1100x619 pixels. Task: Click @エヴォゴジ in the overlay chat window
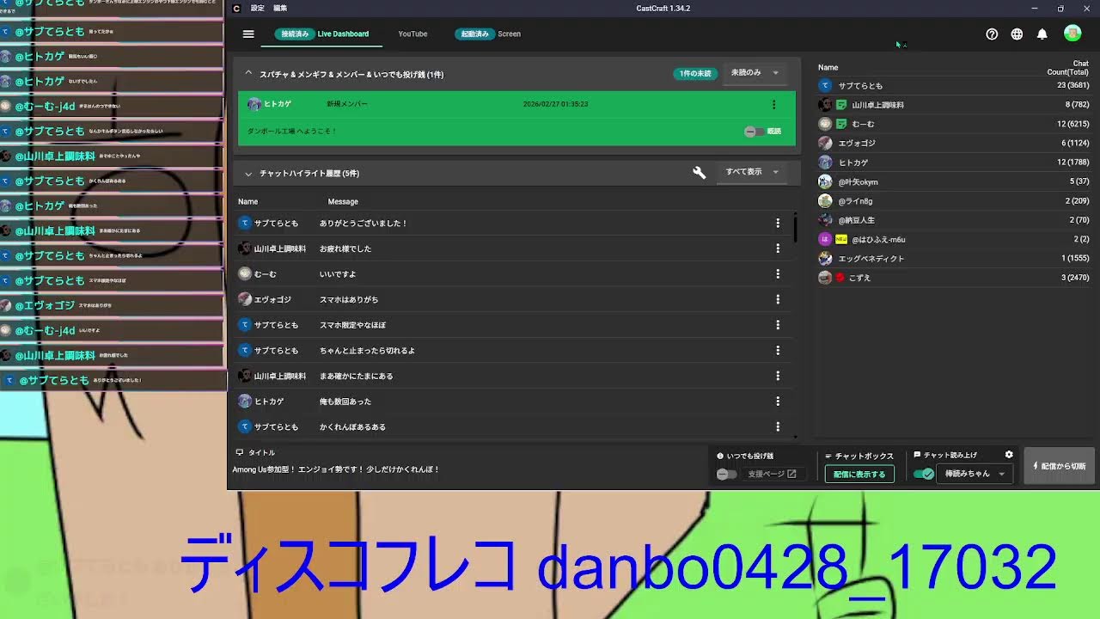pyautogui.click(x=45, y=305)
